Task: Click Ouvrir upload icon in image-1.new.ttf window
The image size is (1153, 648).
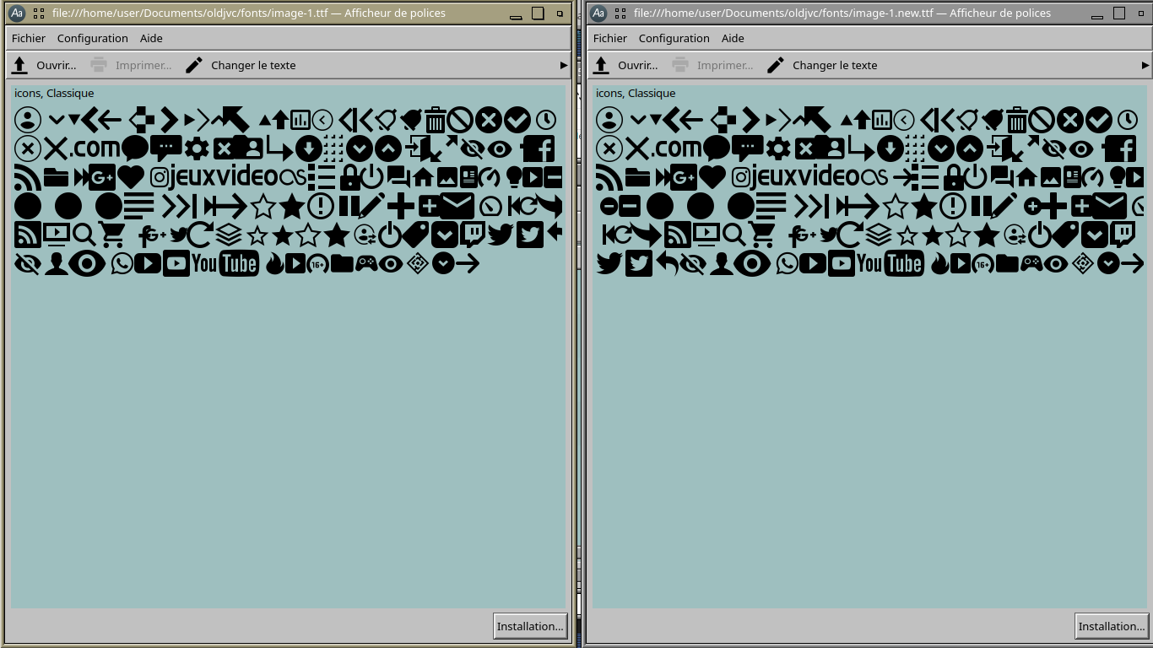Action: pos(601,65)
